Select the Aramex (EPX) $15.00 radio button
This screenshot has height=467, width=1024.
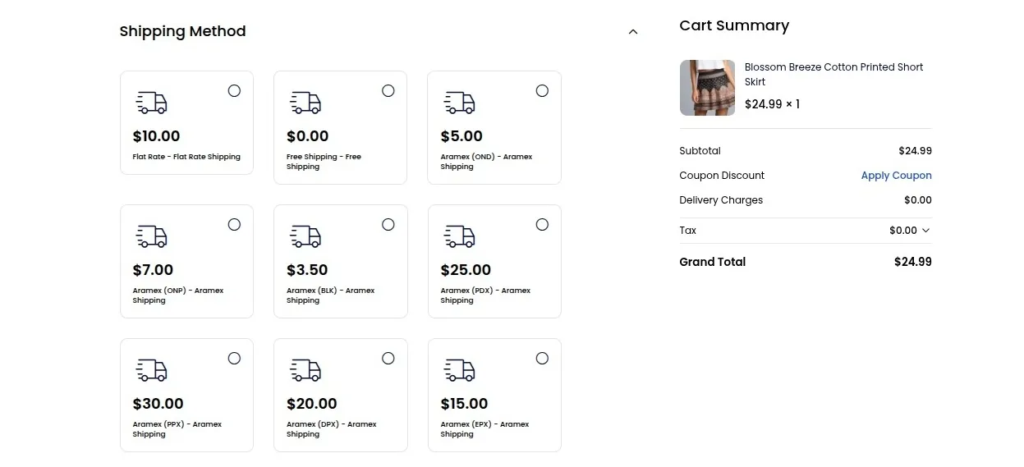click(542, 359)
